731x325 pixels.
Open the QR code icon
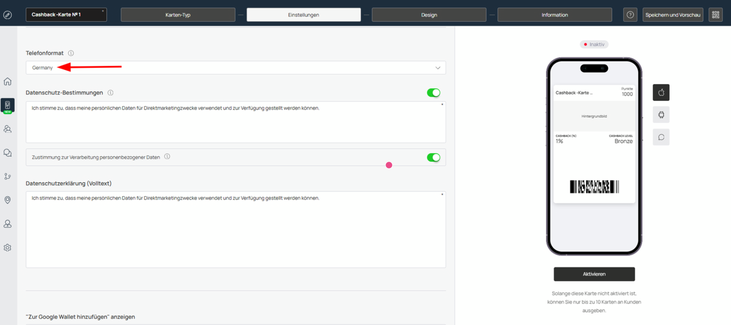(715, 15)
